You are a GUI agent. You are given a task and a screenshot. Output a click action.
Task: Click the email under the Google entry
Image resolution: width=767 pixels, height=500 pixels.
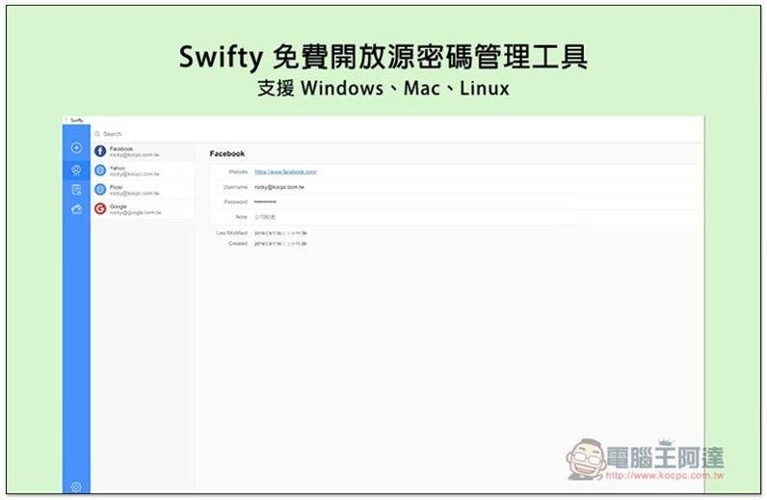coord(136,213)
